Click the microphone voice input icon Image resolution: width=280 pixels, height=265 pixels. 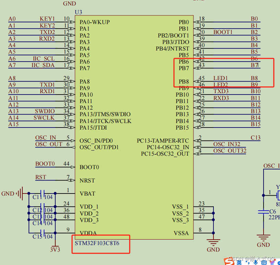[x=256, y=263]
